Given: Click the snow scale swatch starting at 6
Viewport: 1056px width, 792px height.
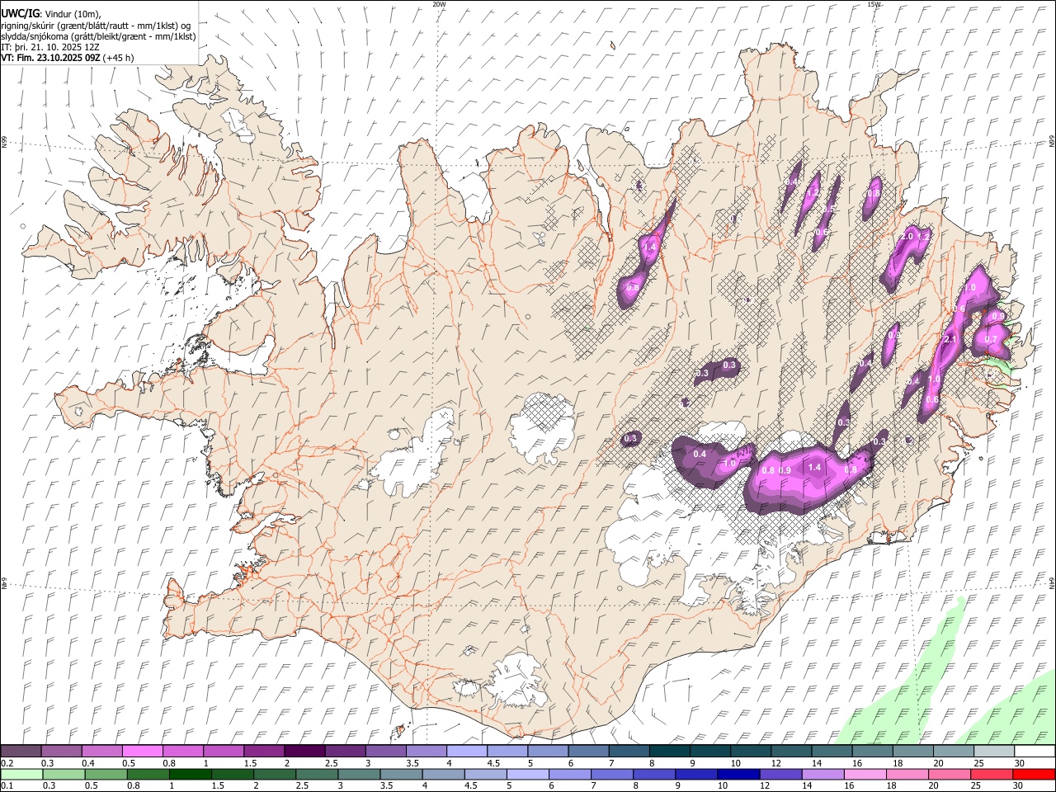Looking at the screenshot, I should click(x=588, y=752).
